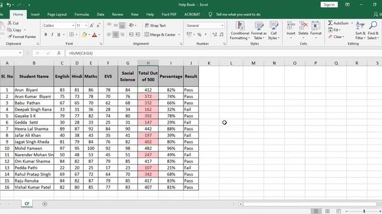Viewport: 382px width, 214px height.
Task: Open Sort & Filter menu
Action: coord(361,30)
